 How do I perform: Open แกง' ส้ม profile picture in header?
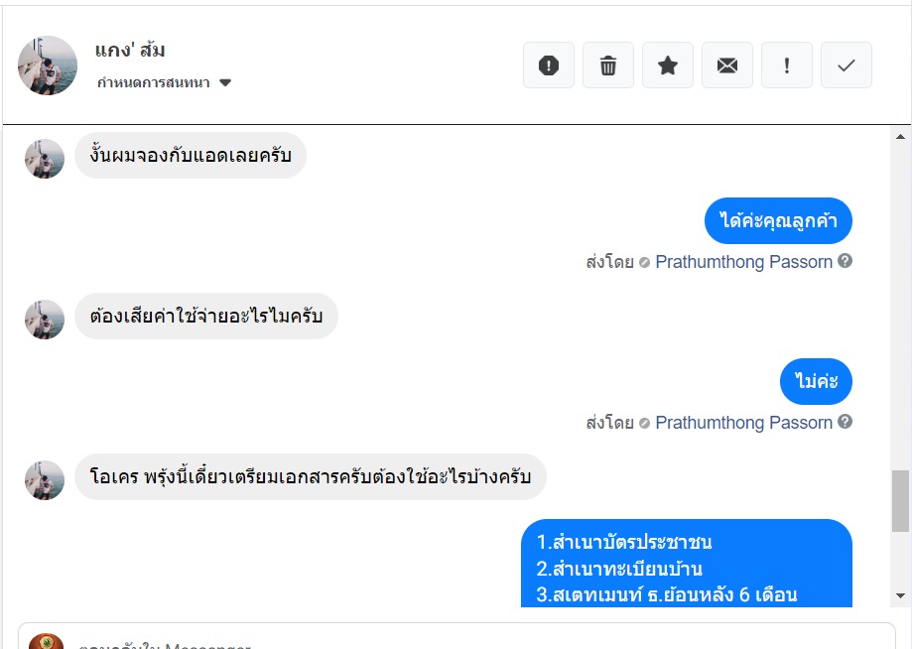(48, 65)
